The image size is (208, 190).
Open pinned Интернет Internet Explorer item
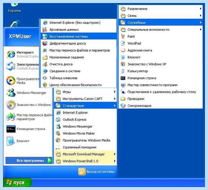[x=23, y=54]
